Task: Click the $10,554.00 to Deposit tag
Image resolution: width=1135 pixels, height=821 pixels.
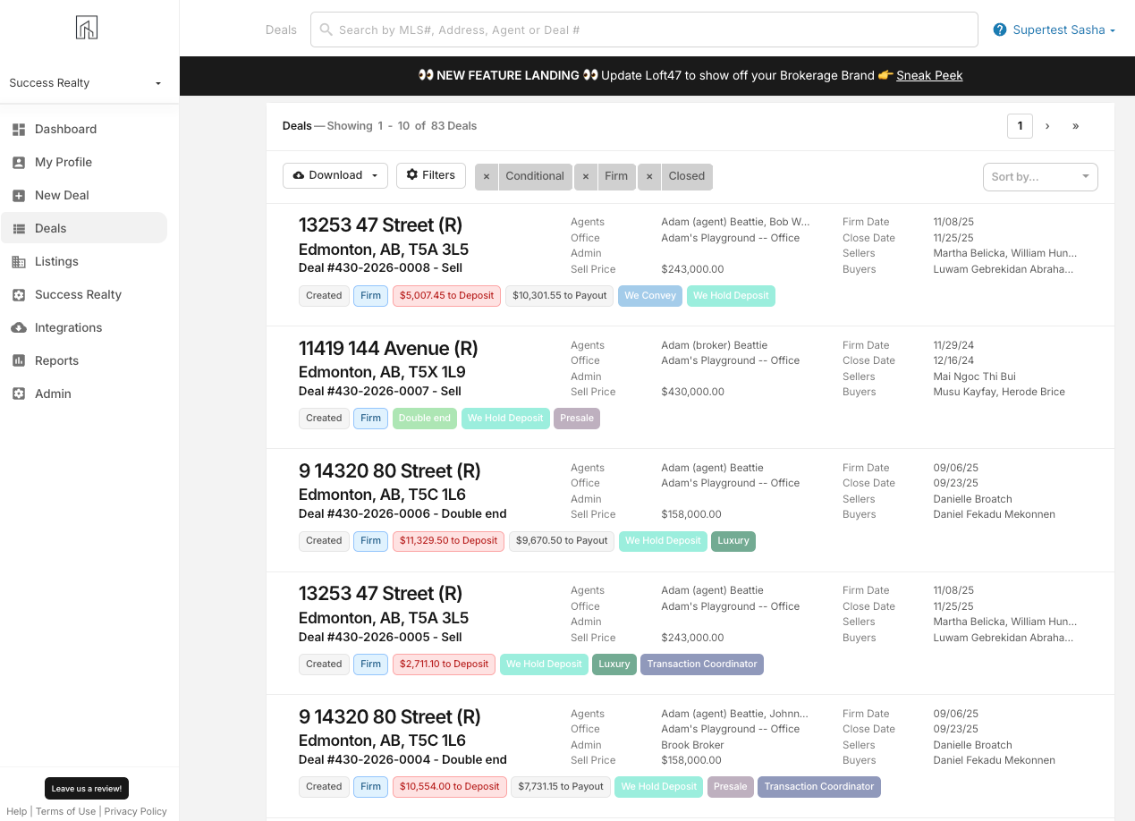Action: 449,787
